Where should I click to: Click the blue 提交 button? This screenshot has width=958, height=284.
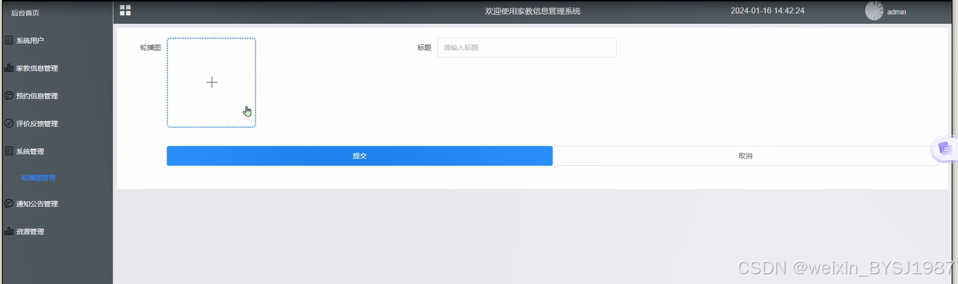[360, 156]
